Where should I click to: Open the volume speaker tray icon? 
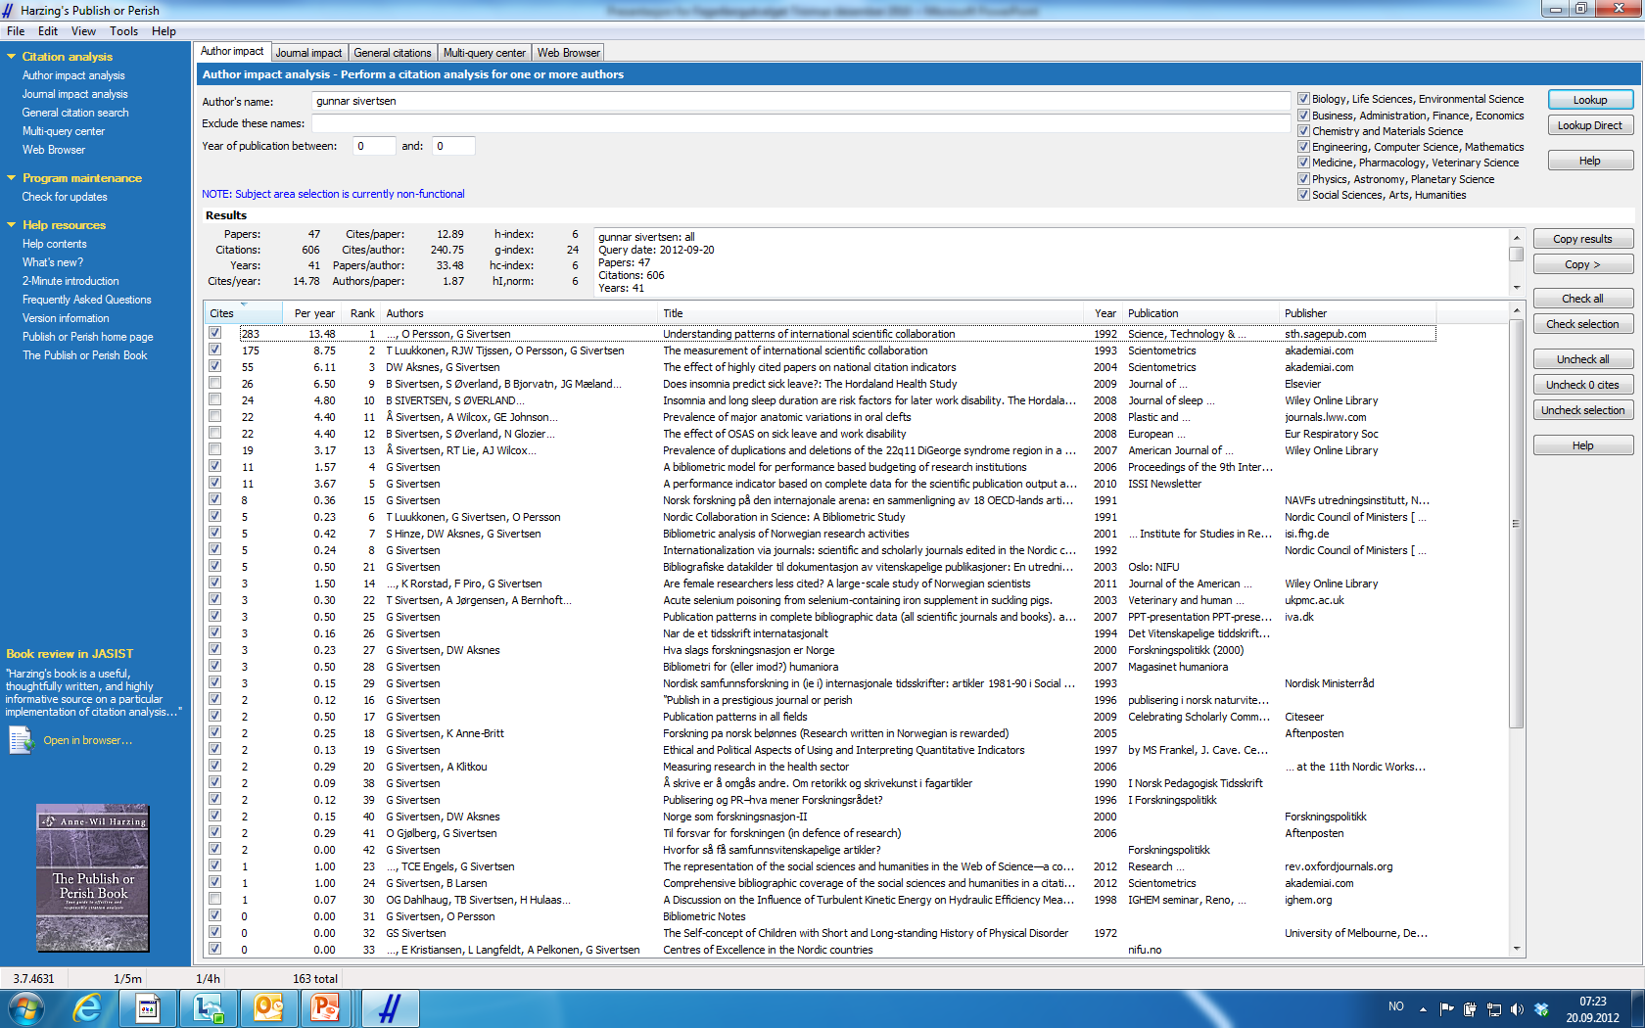pos(1517,1008)
